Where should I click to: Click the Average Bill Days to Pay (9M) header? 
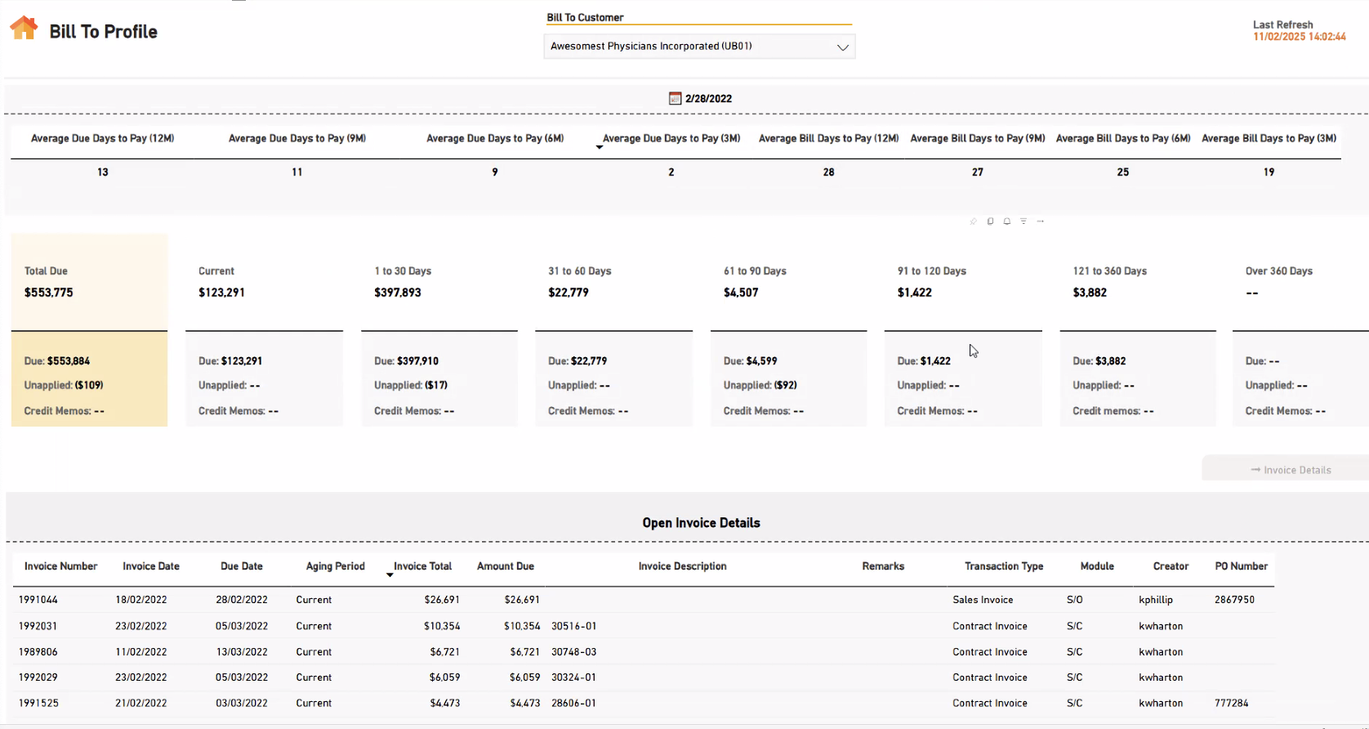(x=978, y=138)
